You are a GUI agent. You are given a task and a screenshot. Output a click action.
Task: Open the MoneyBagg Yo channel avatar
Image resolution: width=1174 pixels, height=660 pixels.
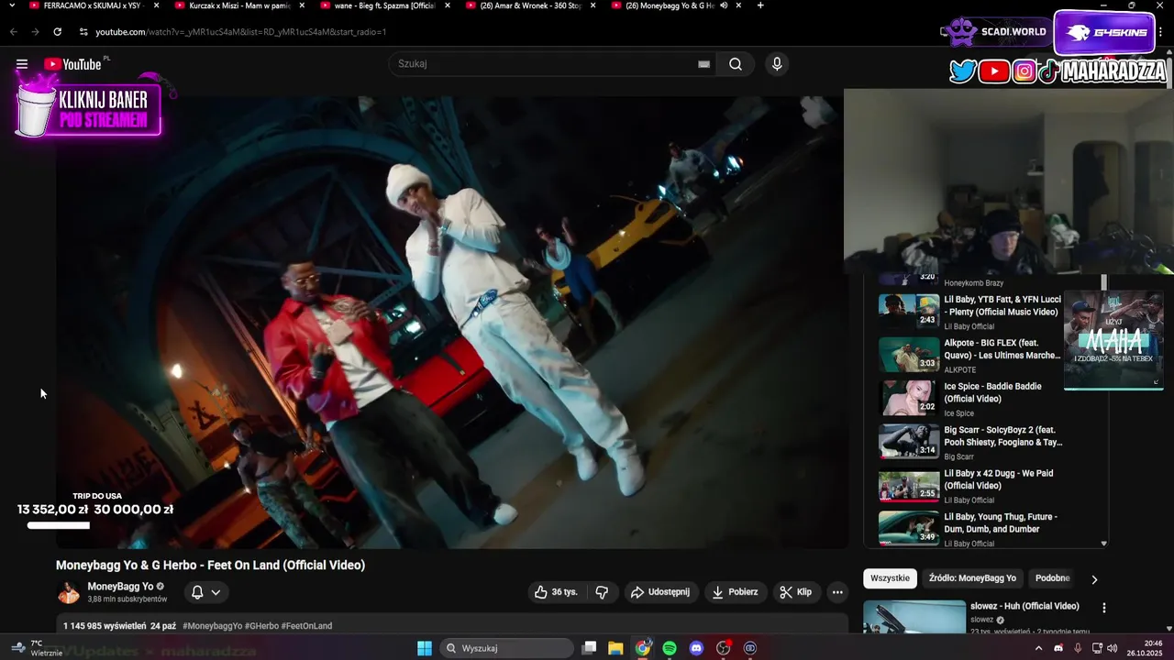(x=69, y=592)
